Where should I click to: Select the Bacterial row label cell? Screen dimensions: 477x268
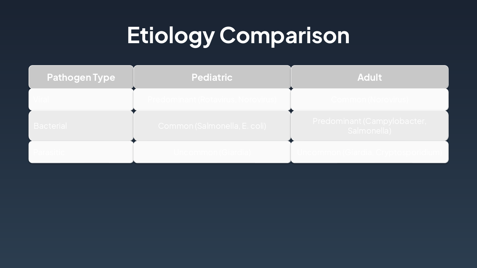coord(81,126)
